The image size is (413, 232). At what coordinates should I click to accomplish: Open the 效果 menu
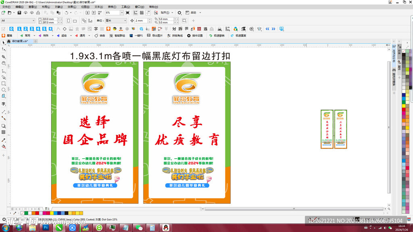tap(72, 7)
